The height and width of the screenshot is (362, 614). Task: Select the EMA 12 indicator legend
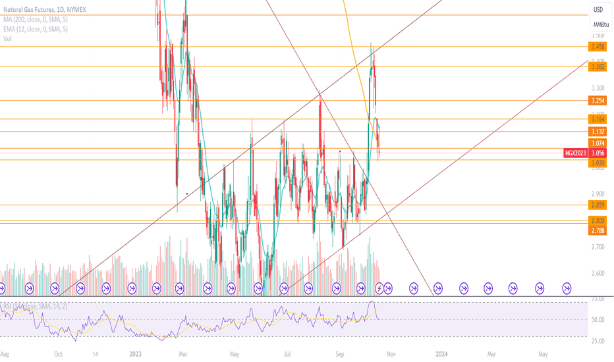tap(35, 29)
